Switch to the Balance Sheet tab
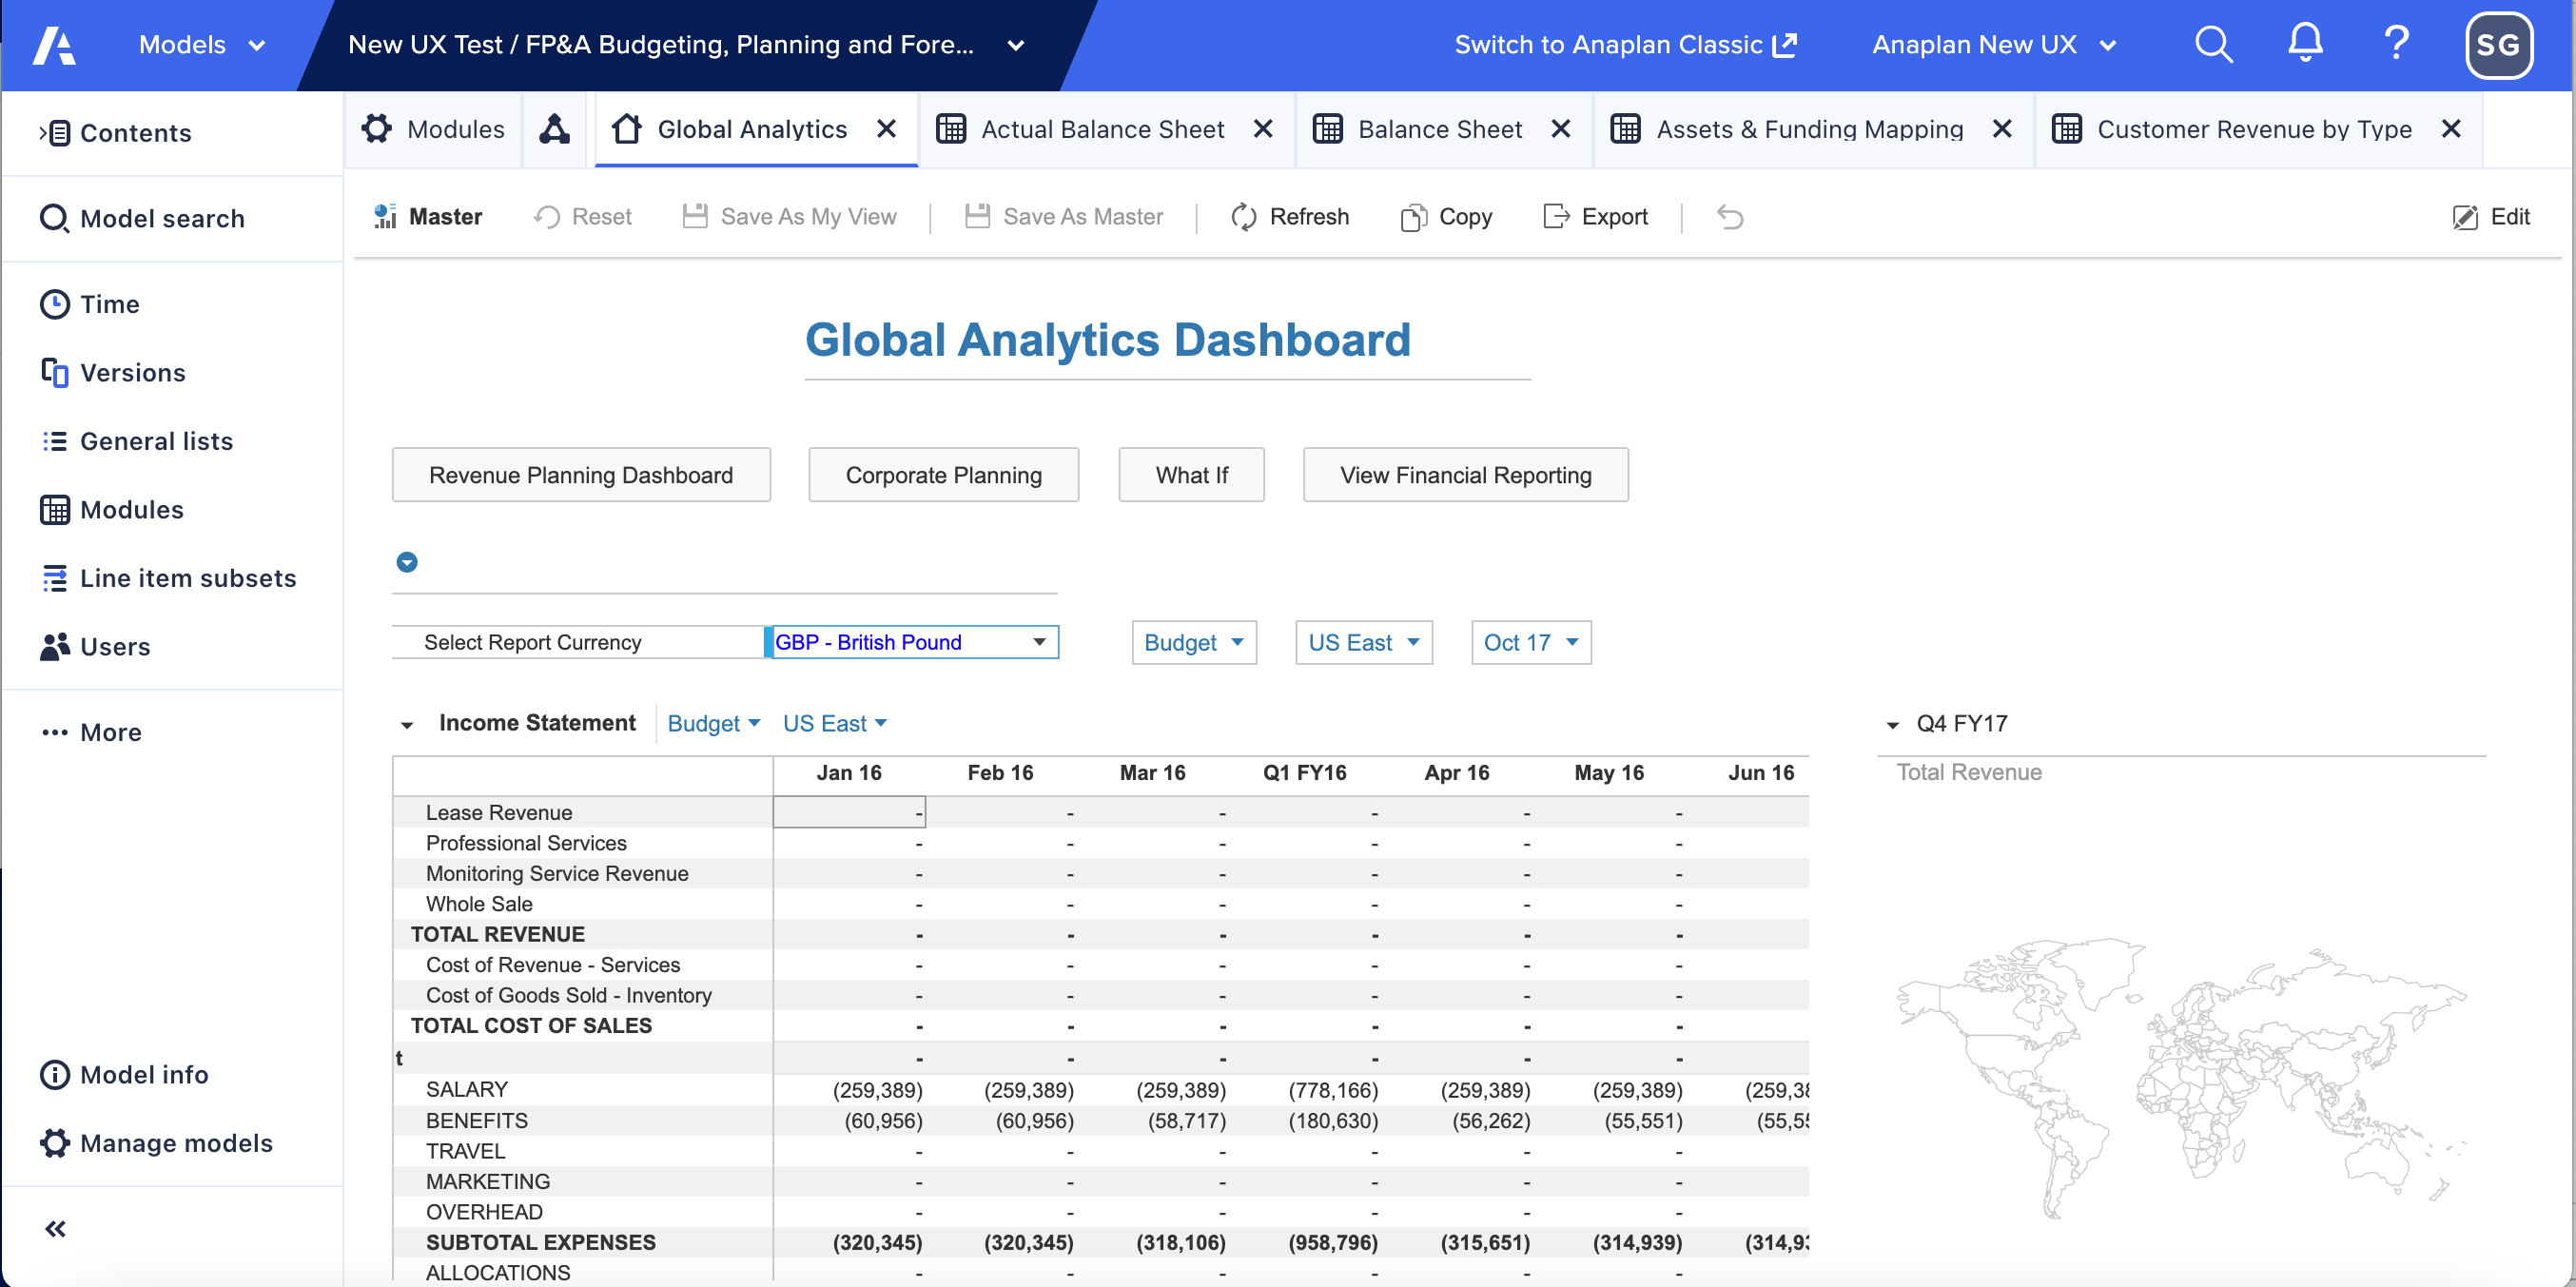The height and width of the screenshot is (1287, 2576). [x=1439, y=129]
